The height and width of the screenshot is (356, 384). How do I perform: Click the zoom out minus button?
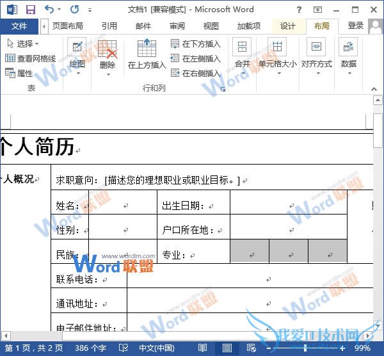pyautogui.click(x=269, y=348)
